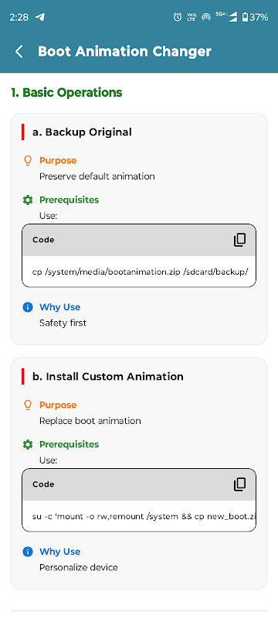Image resolution: width=278 pixels, height=619 pixels.
Task: Tap the info icon above Personalize device
Action: pos(28,552)
